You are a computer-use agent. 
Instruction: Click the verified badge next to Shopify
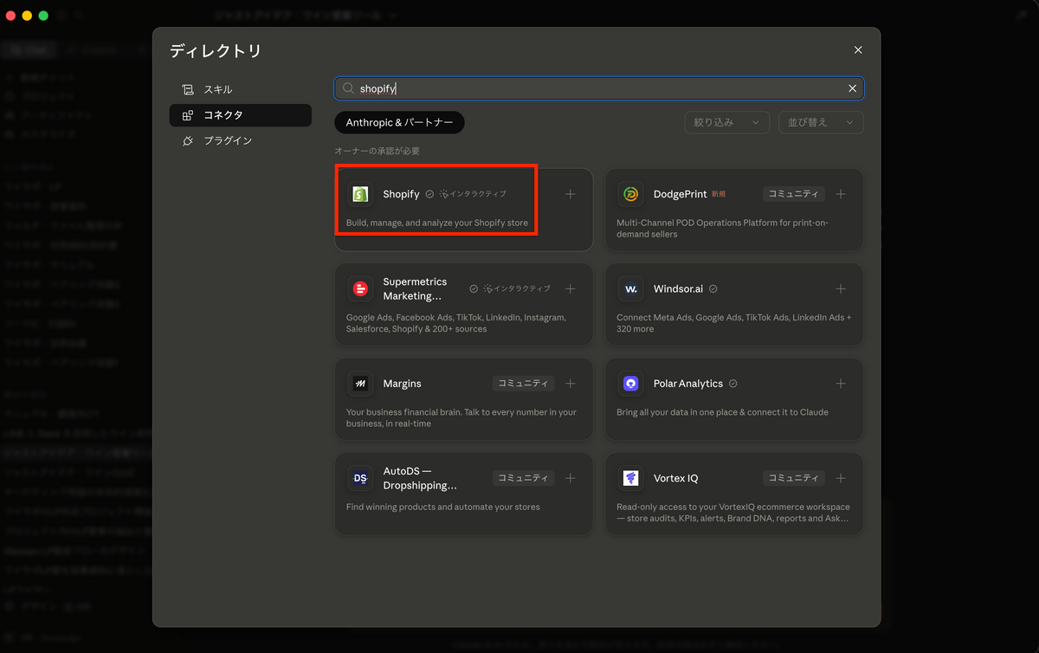[429, 194]
